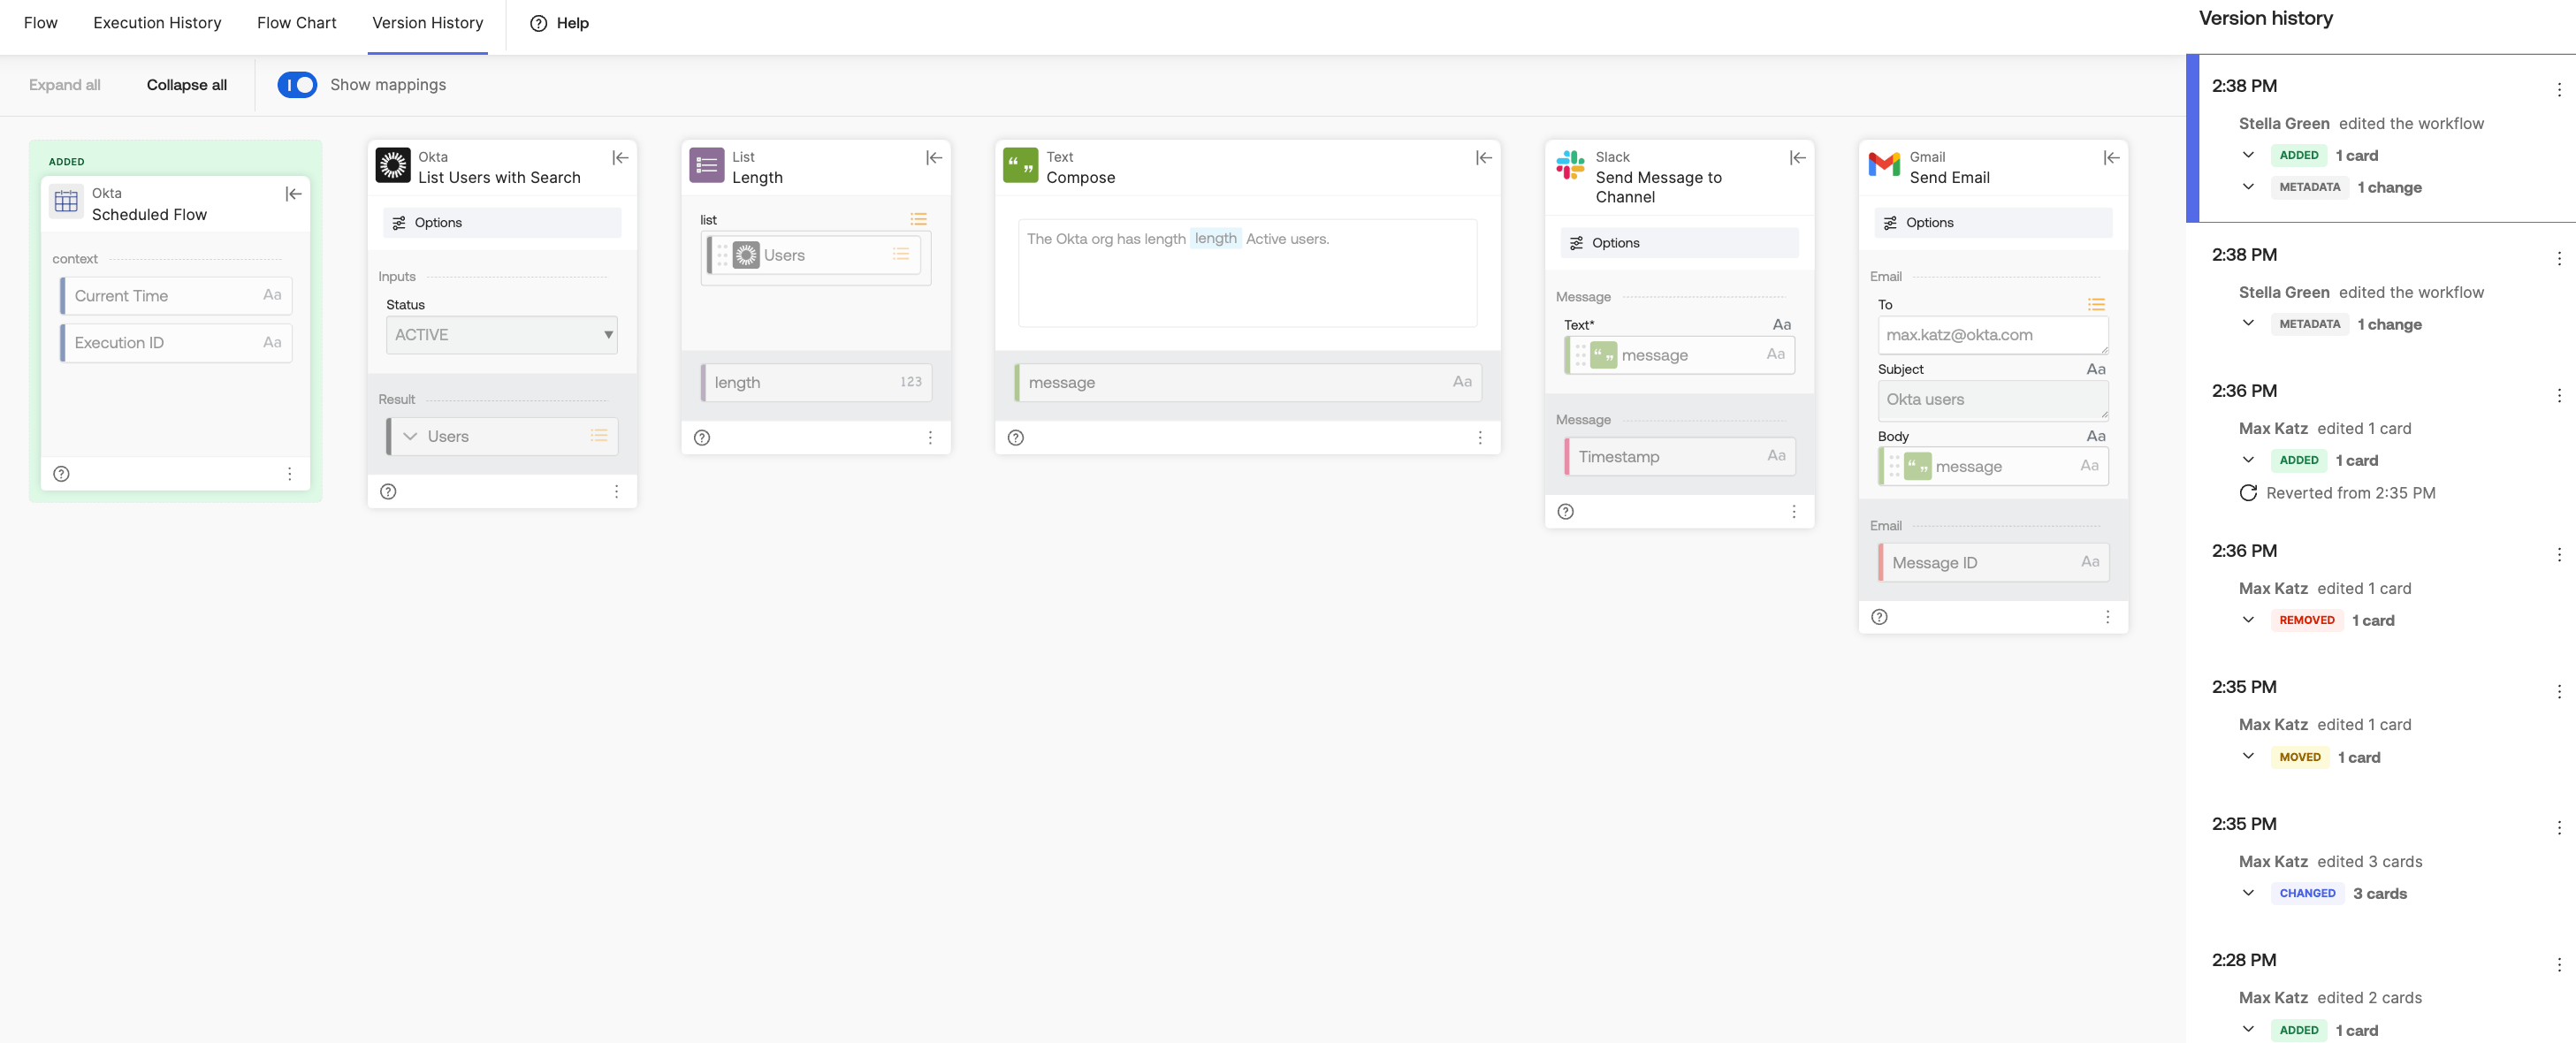Click the To email input field
The image size is (2576, 1043).
click(1993, 335)
